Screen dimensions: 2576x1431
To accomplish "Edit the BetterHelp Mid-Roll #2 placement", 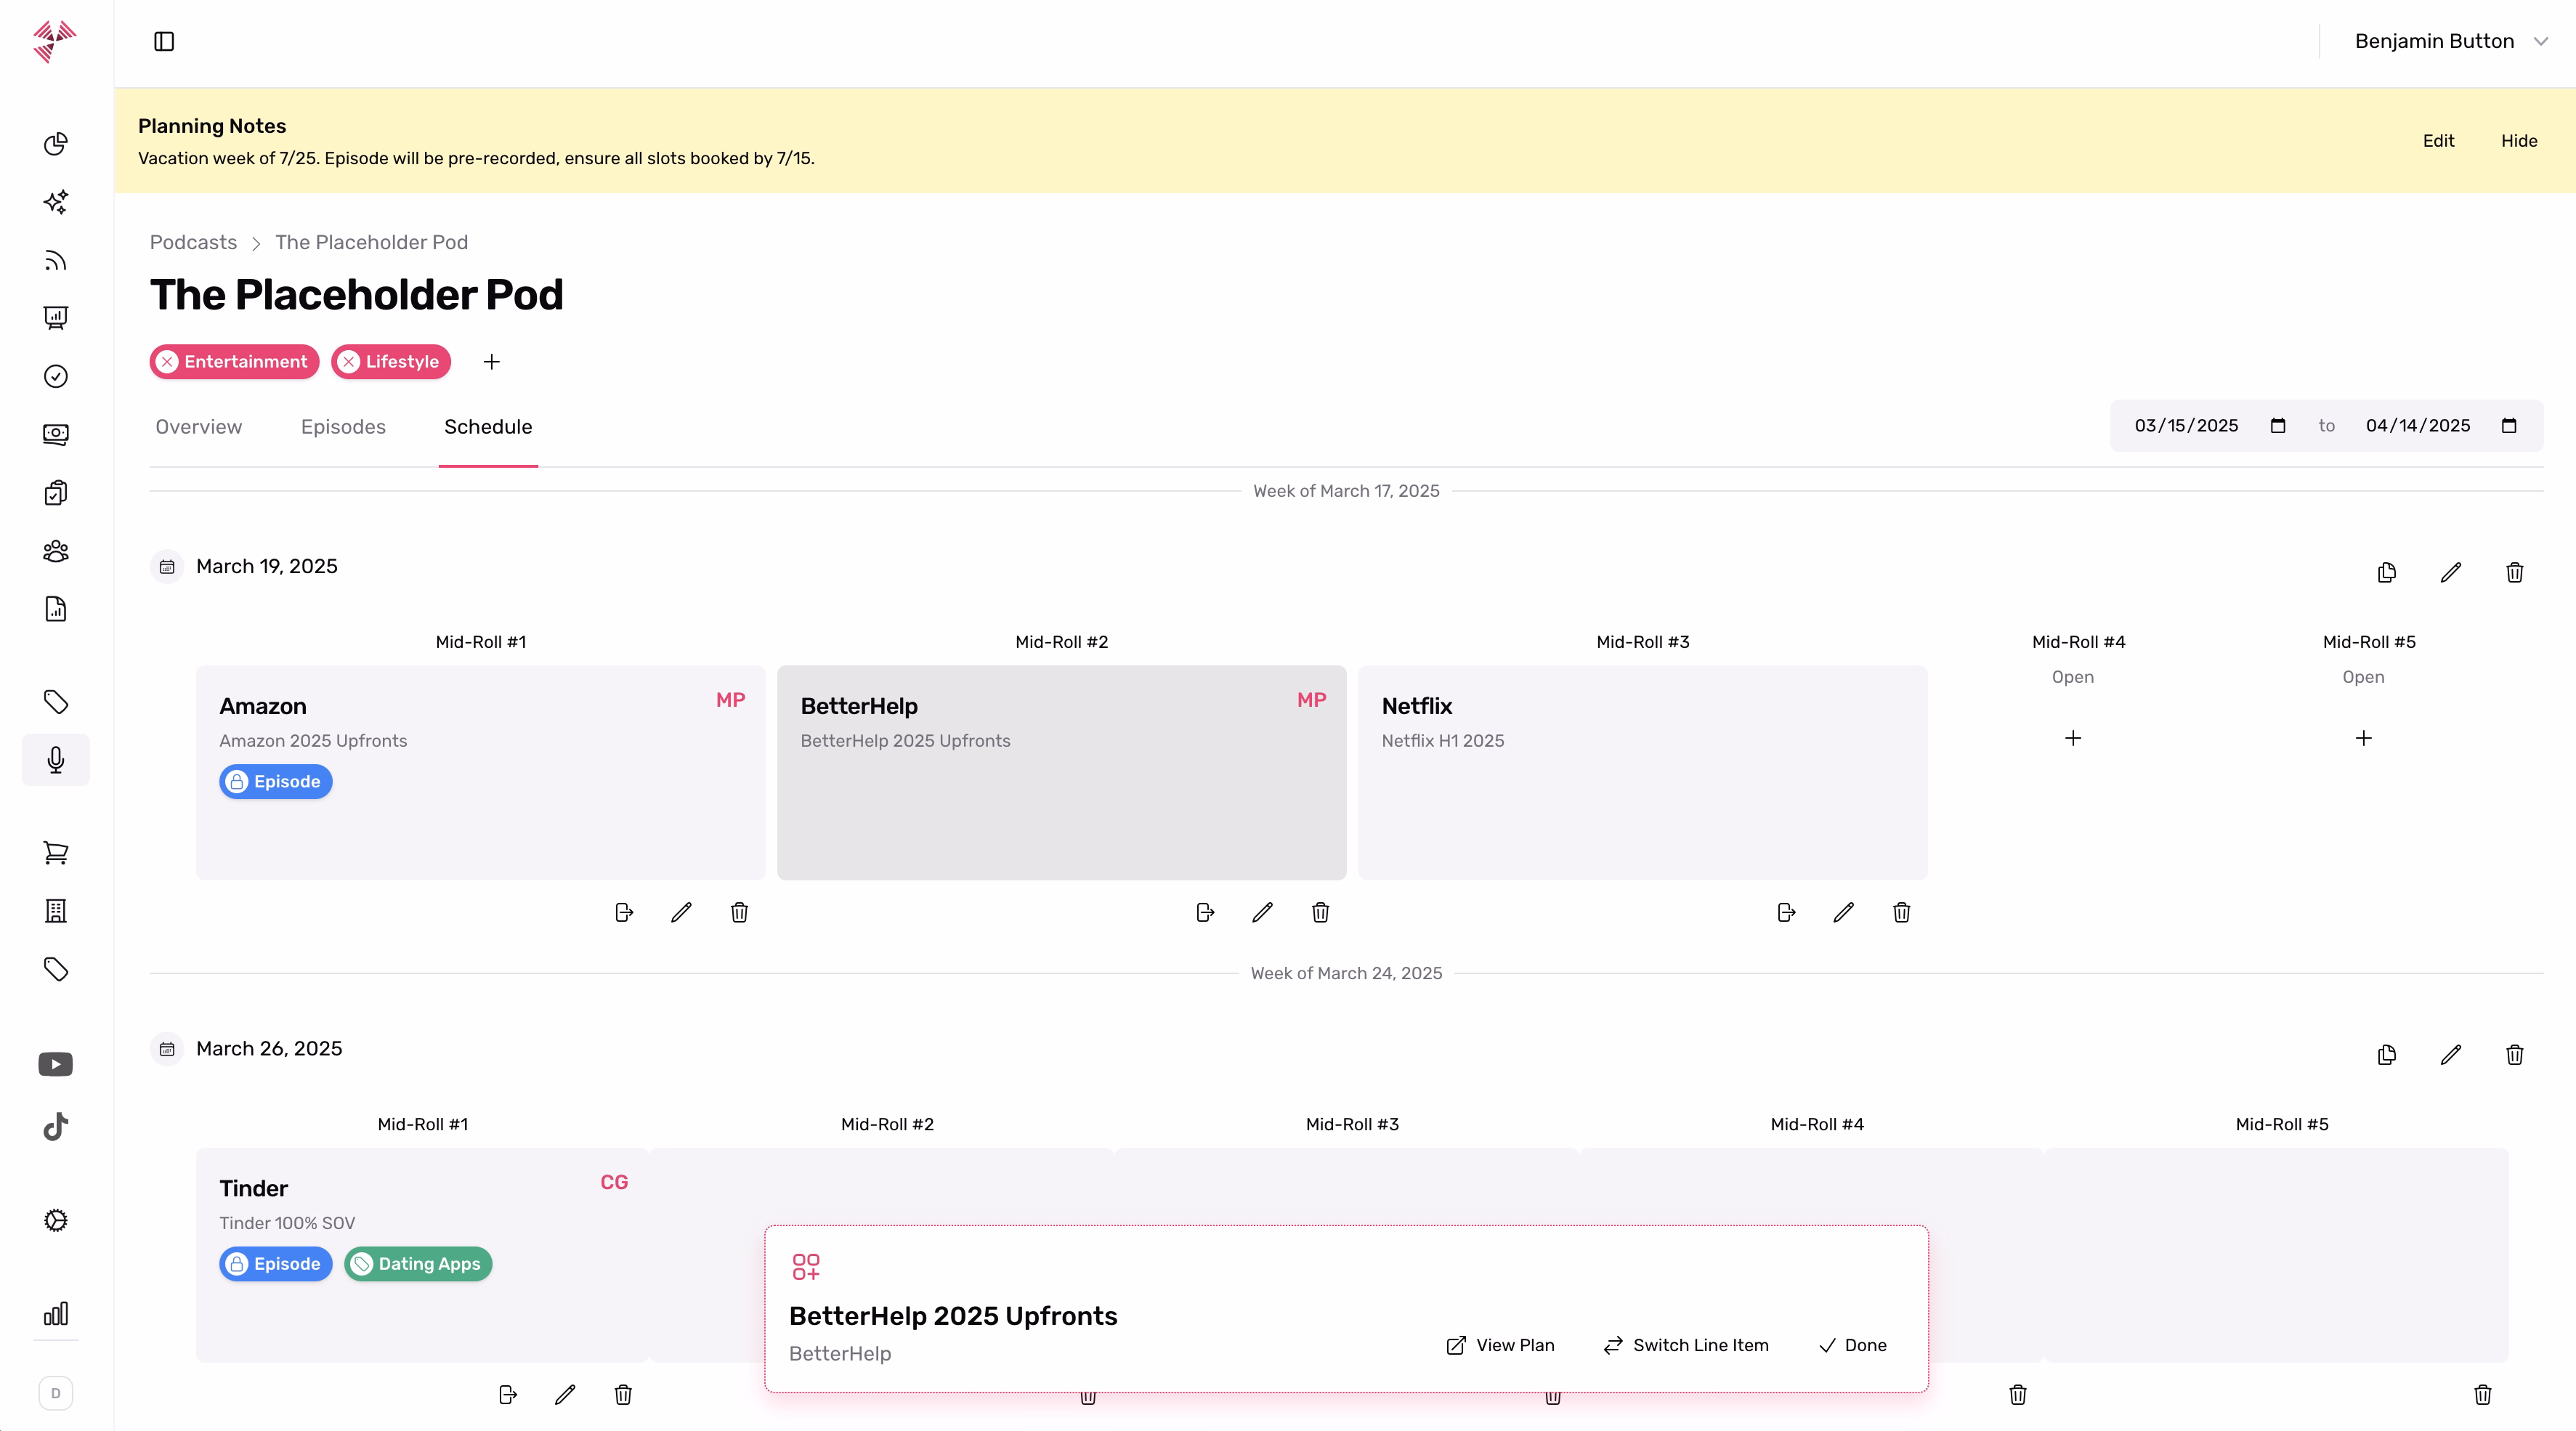I will point(1262,913).
